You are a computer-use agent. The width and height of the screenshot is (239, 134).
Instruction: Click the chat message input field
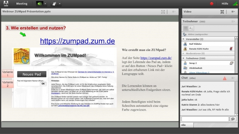tap(205, 119)
